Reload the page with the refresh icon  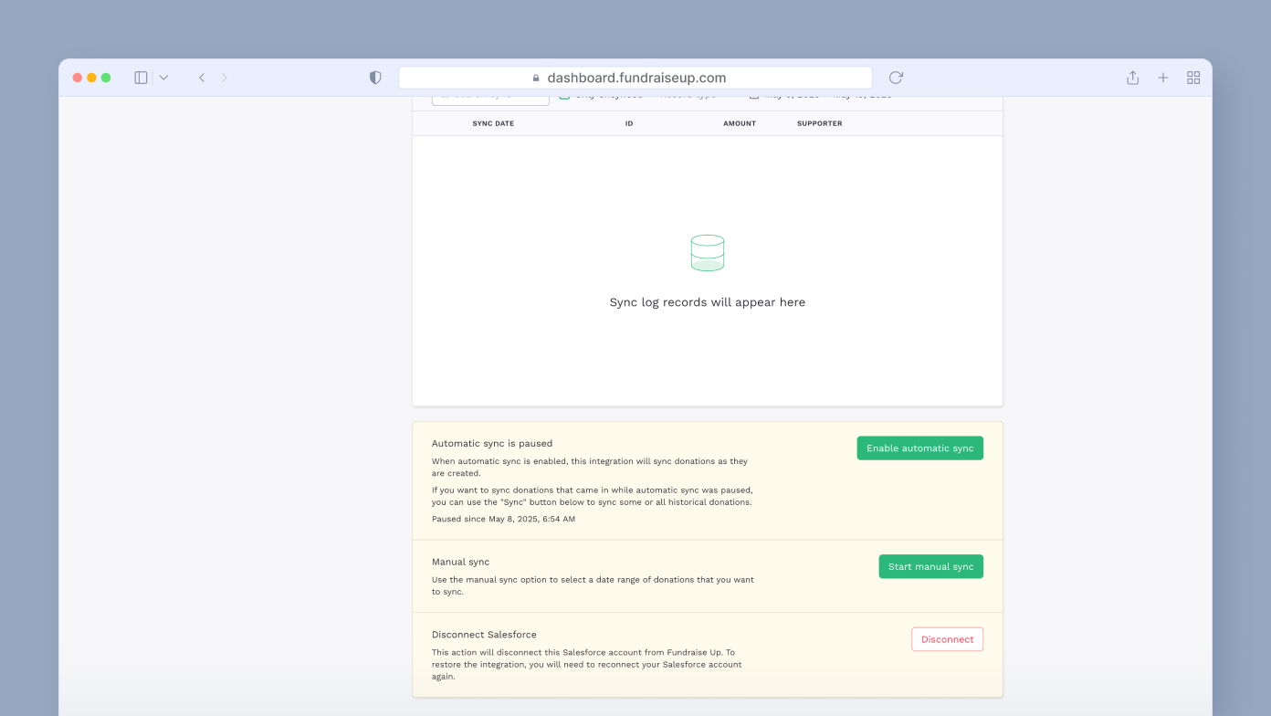[x=895, y=78]
